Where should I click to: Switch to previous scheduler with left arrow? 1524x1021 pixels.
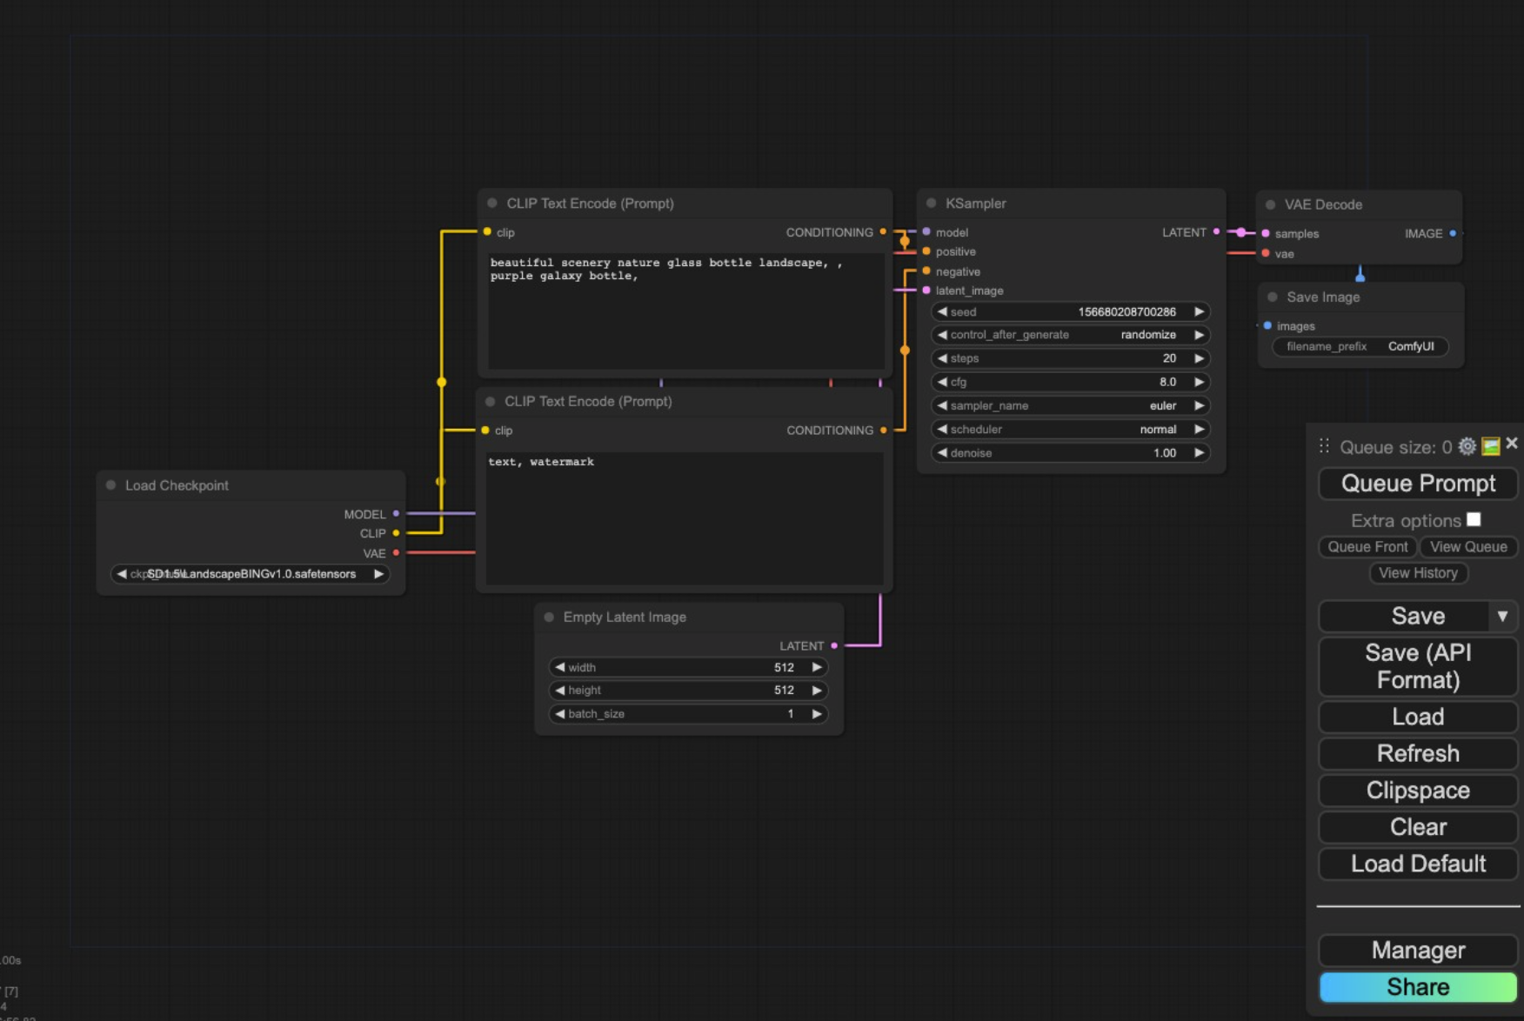942,429
